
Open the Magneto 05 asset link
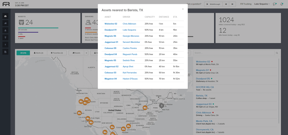(x=110, y=60)
